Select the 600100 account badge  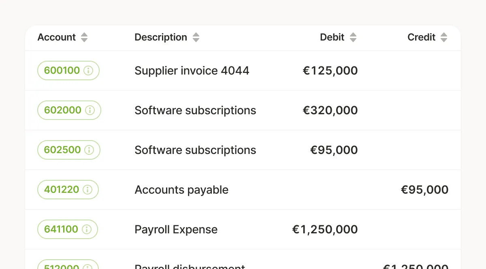point(68,70)
